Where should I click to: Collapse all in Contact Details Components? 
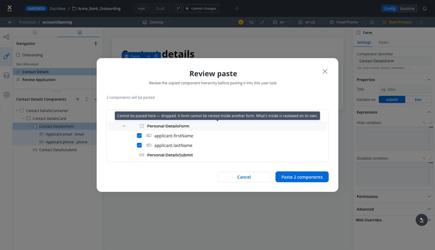[x=87, y=99]
